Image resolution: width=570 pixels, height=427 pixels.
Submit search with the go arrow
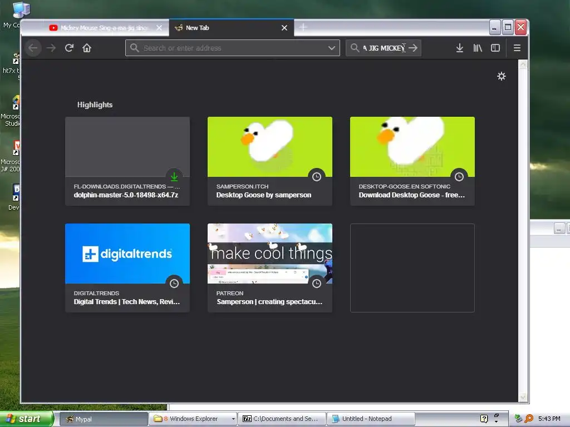pos(413,48)
